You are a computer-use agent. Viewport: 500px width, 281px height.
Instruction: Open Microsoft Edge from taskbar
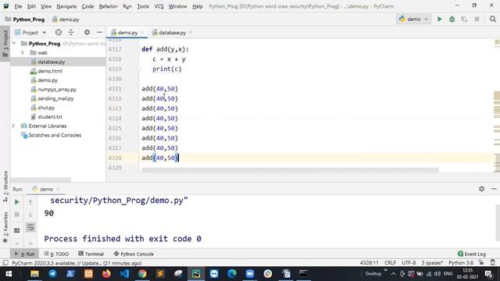click(232, 274)
